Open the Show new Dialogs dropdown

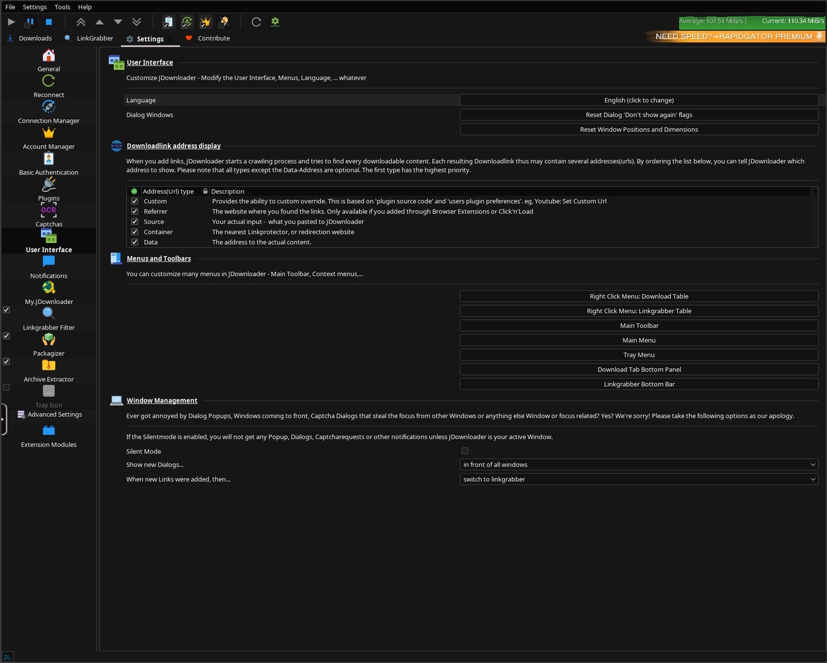(639, 465)
